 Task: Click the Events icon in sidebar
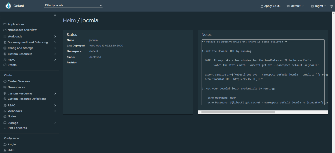(5, 65)
